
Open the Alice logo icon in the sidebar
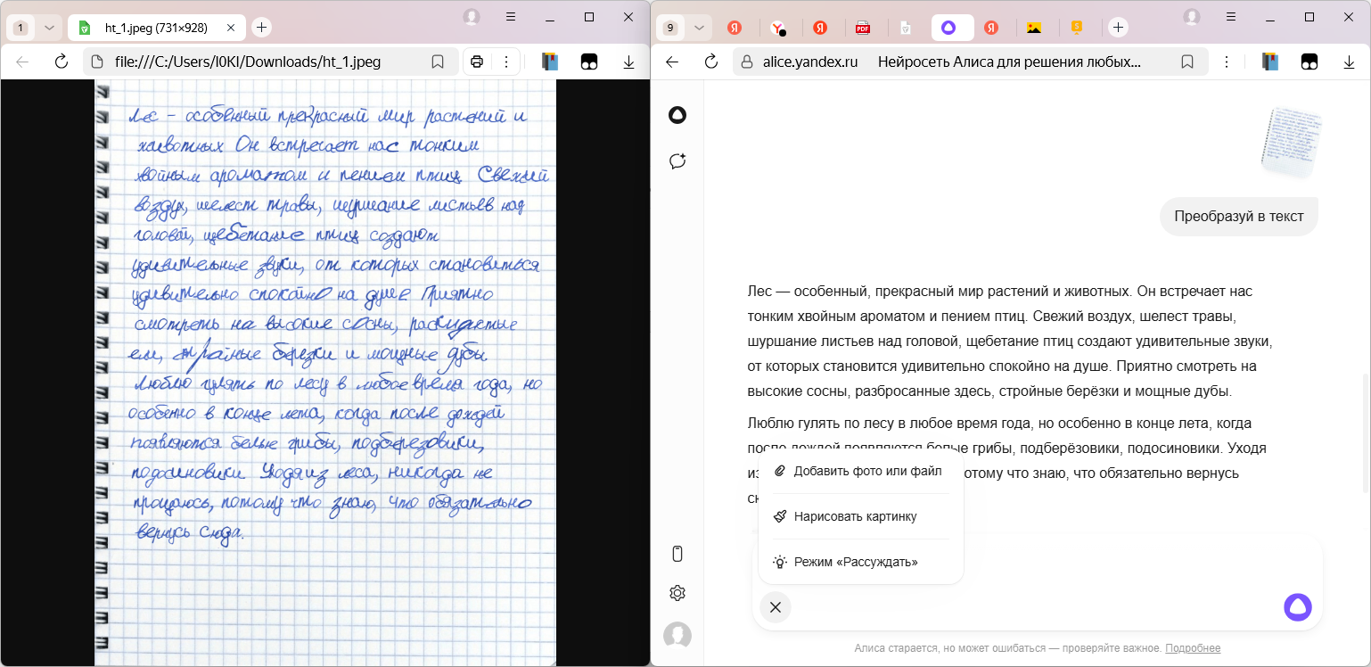(x=677, y=115)
